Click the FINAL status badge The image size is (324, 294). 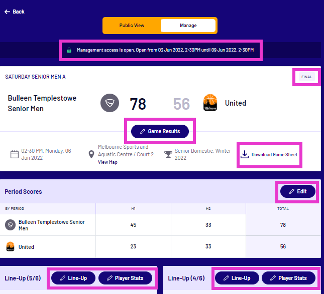[306, 77]
